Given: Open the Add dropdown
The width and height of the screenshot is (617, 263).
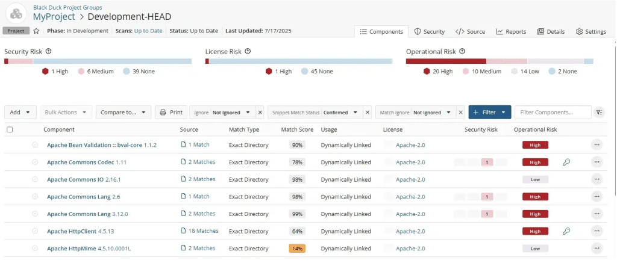Looking at the screenshot, I should 20,113.
